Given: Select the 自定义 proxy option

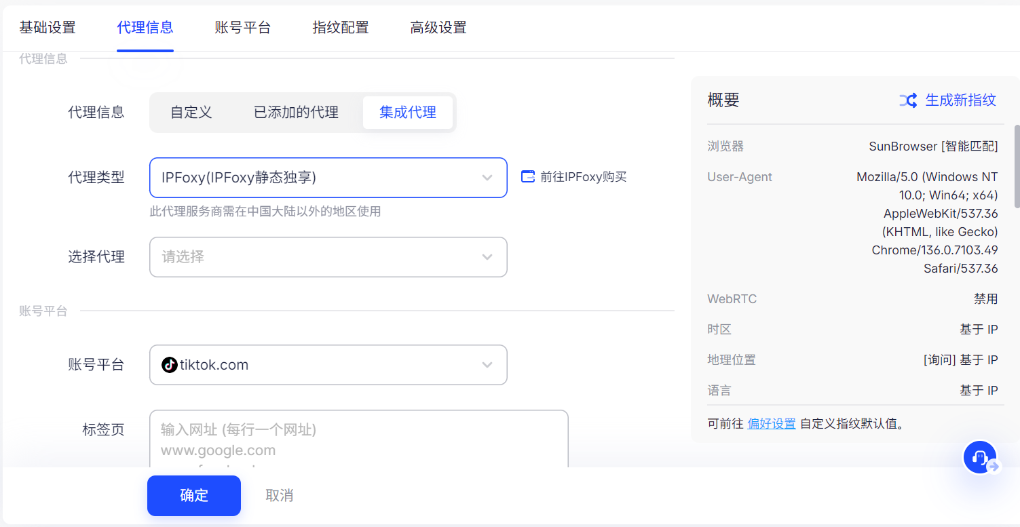Looking at the screenshot, I should pos(191,113).
